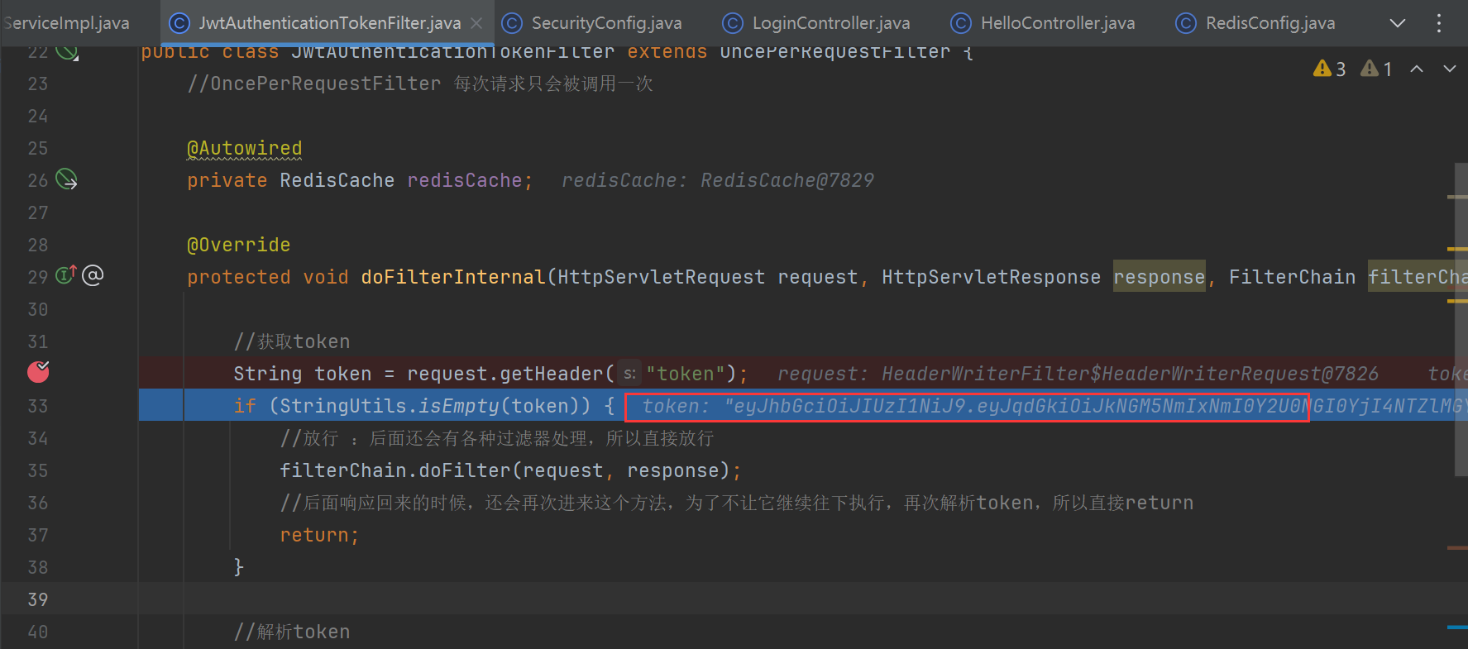Open the HelloController.java tab
1468x649 pixels.
point(1042,23)
